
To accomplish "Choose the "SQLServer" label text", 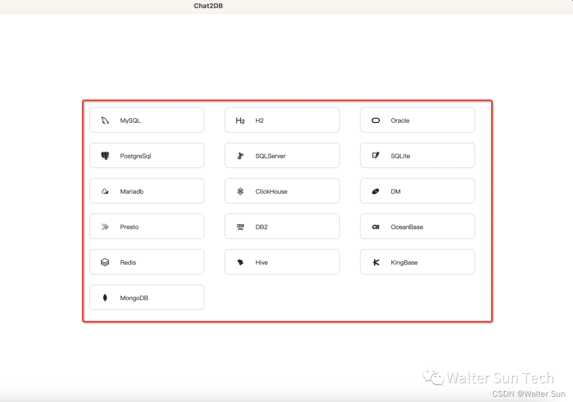I will point(271,156).
